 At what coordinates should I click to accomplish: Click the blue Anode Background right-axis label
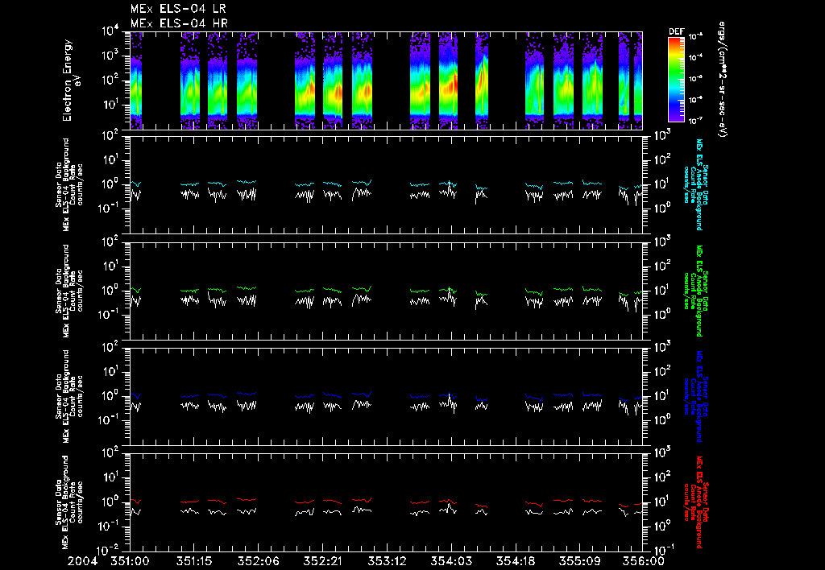pos(696,396)
